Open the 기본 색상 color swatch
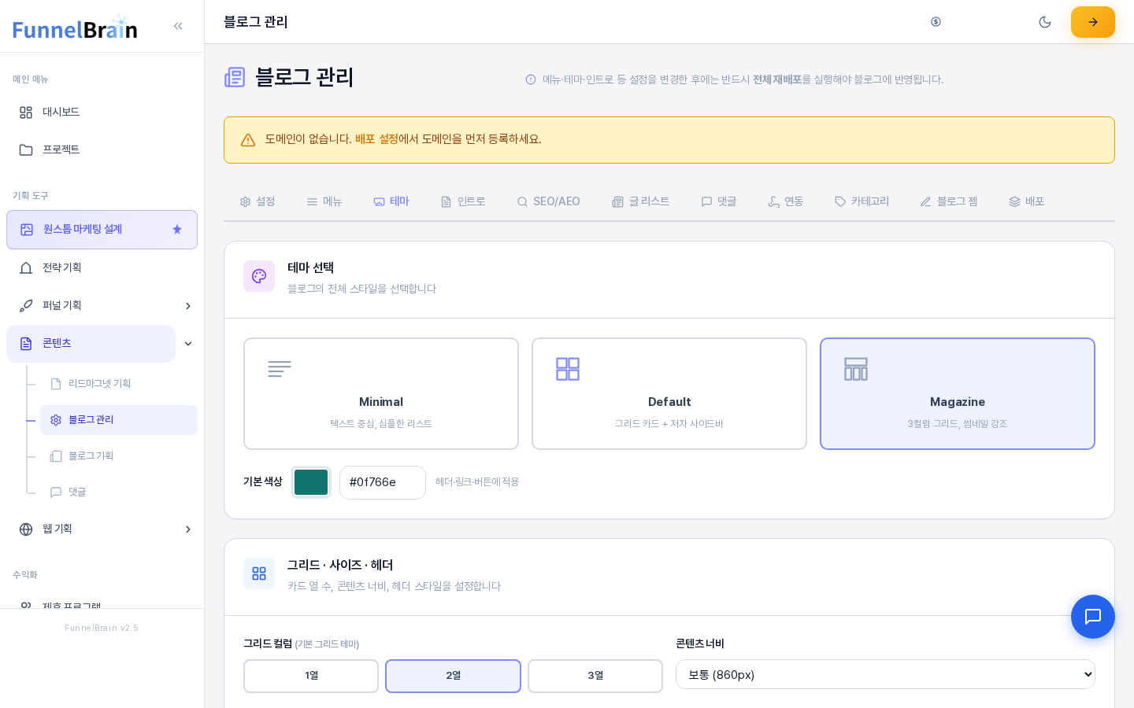Screen dimensions: 1134x708 311,482
